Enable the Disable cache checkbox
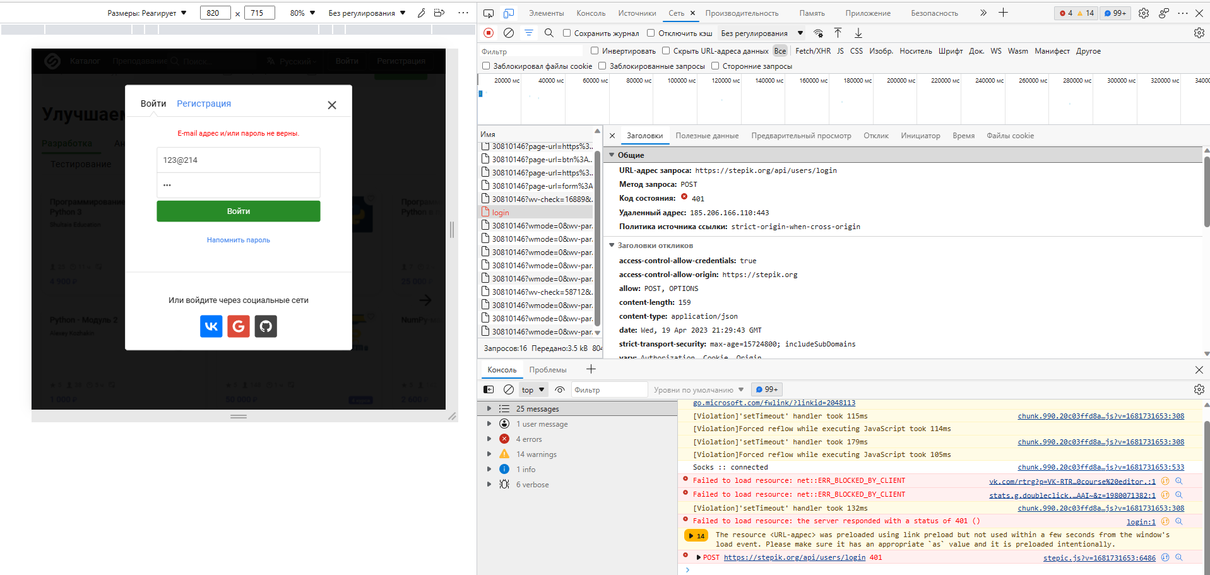This screenshot has width=1210, height=575. tap(651, 33)
